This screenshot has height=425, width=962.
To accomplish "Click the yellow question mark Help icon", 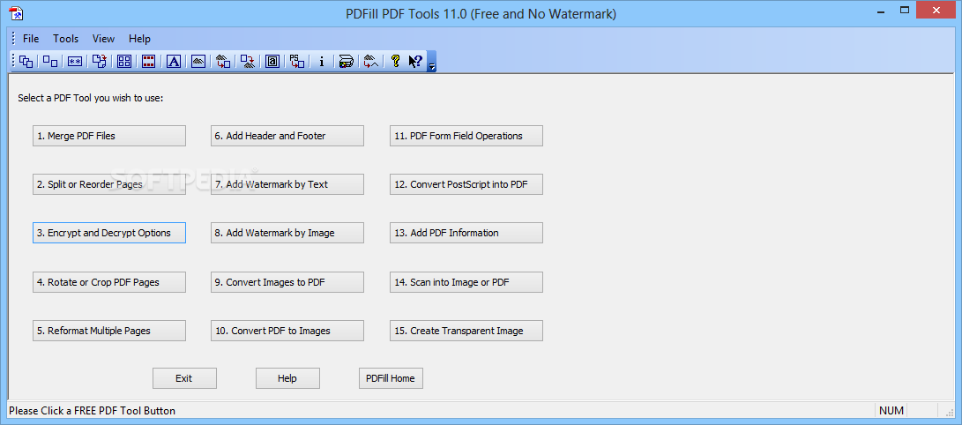I will point(395,62).
